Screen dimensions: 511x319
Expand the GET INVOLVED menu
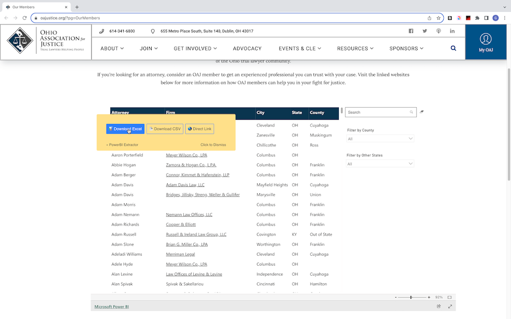point(195,48)
